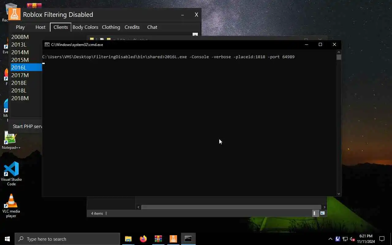Viewport: 392px width, 245px height.
Task: Switch to the Roblox launcher taskbar icon
Action: (173, 239)
